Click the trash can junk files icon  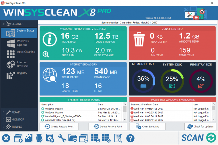[x=139, y=39]
